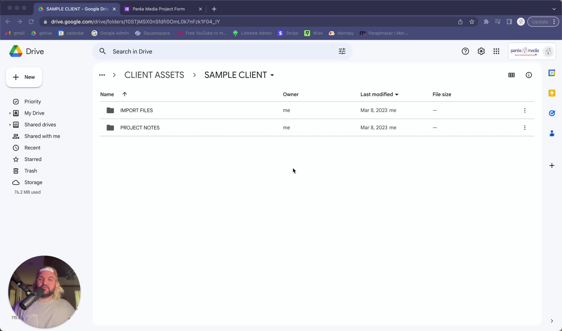
Task: Open Starred items
Action: (33, 159)
